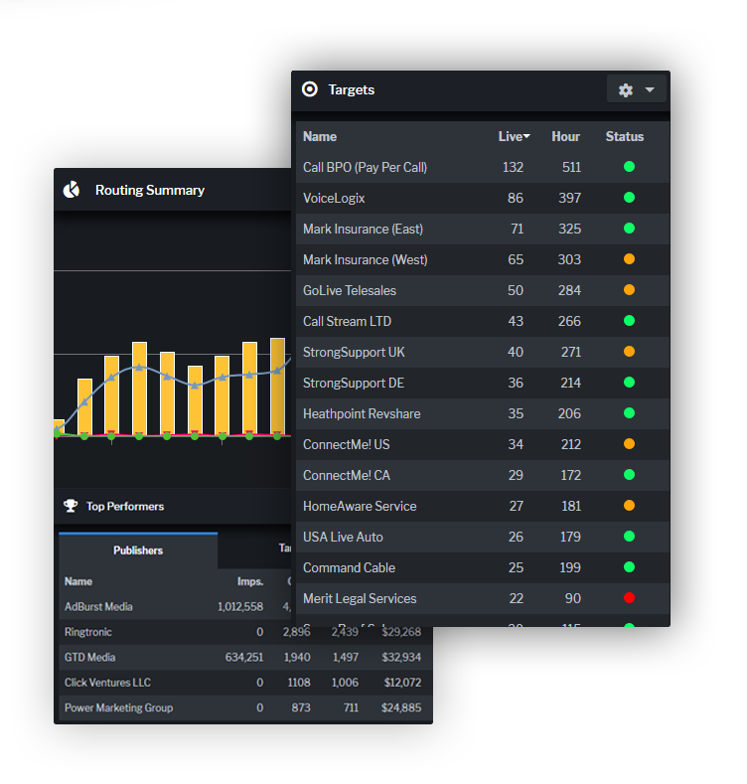This screenshot has width=747, height=784.
Task: Select Mark Insurance (East) target name
Action: click(x=363, y=229)
